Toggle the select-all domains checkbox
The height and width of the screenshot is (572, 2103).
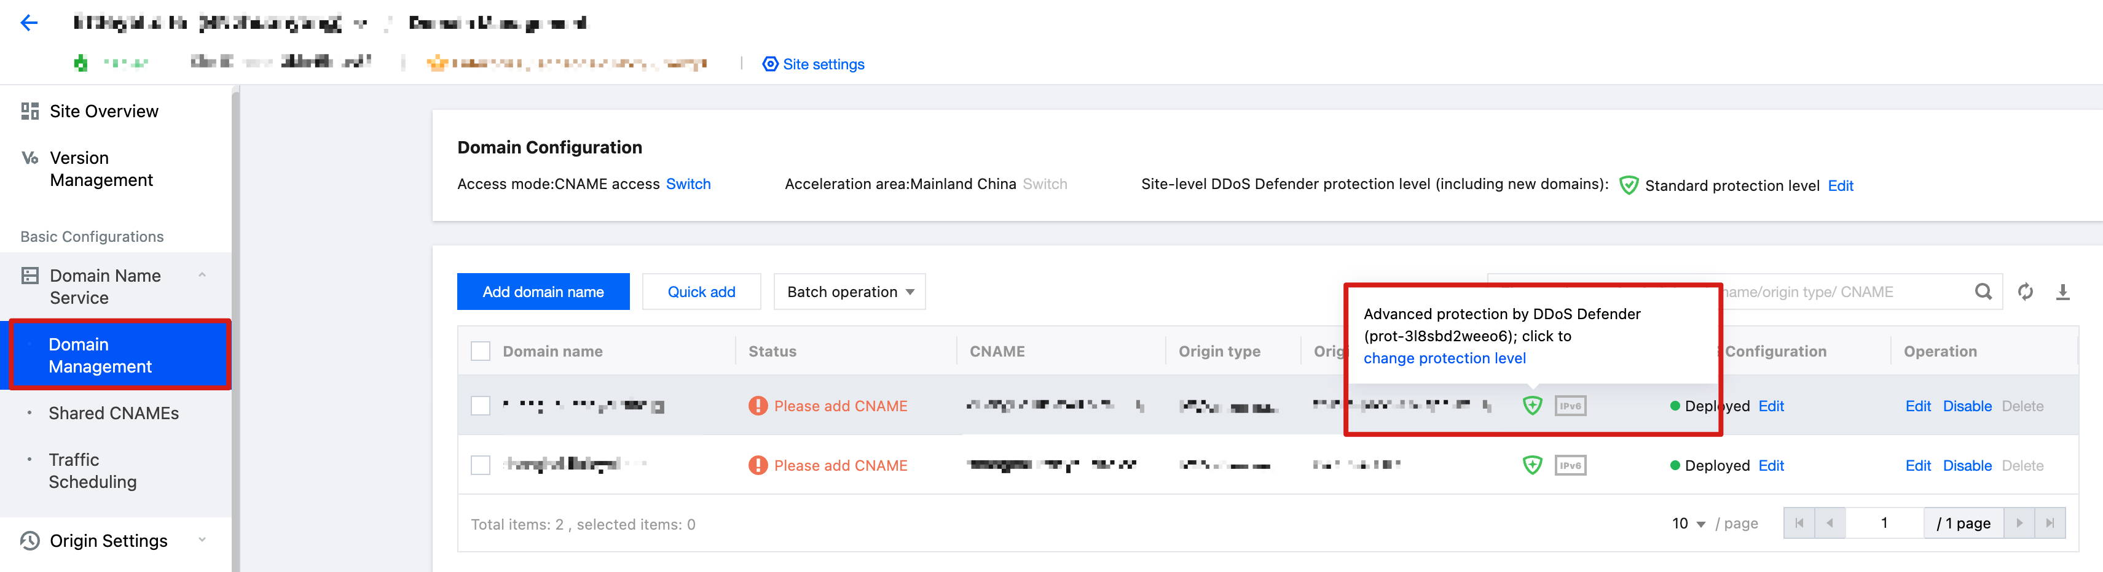tap(481, 351)
